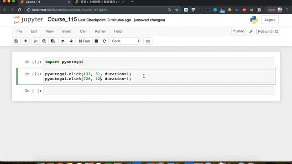This screenshot has width=292, height=164.
Task: Click the In [1]: prompt
Action: point(33,62)
